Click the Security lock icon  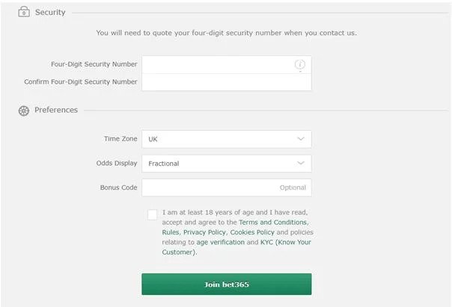pos(23,12)
